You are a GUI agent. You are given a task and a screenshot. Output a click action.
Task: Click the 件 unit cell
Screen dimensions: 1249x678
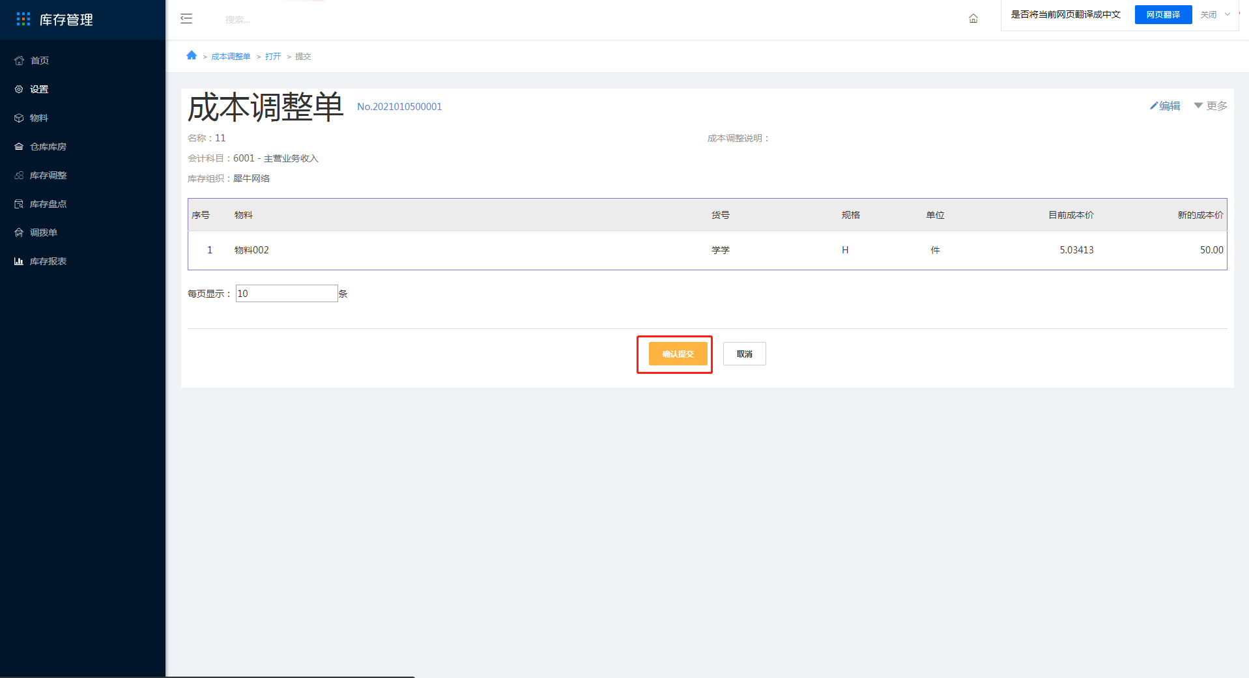(935, 250)
